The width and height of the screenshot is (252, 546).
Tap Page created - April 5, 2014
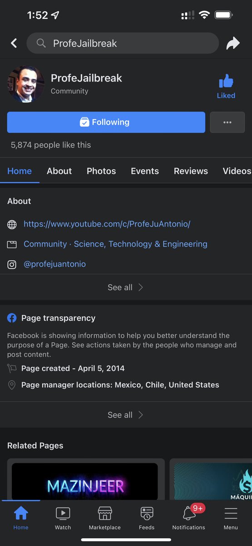pyautogui.click(x=73, y=369)
